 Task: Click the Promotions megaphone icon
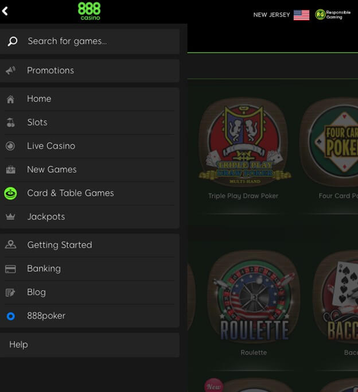pos(10,71)
